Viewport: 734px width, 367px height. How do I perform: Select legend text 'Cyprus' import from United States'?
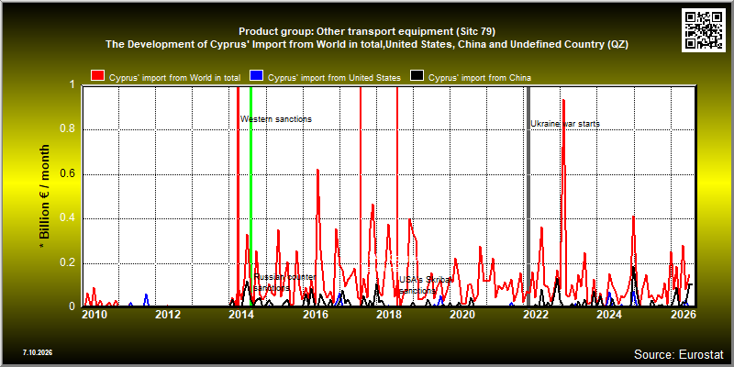(334, 78)
